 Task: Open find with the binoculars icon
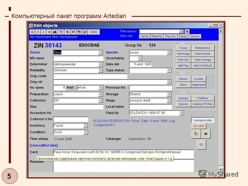tap(55, 32)
